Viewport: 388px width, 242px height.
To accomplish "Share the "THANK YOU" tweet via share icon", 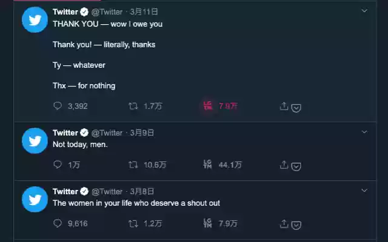I will 283,106.
